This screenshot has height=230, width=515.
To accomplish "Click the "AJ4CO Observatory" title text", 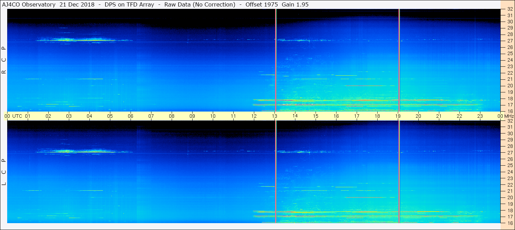I will [x=29, y=4].
